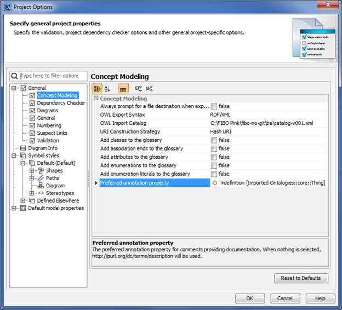Open the General sub-item under General
The image size is (342, 310).
(x=46, y=118)
